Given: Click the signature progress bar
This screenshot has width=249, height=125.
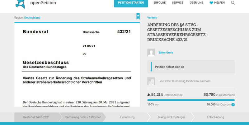Looking at the screenshot, I should 191,100.
